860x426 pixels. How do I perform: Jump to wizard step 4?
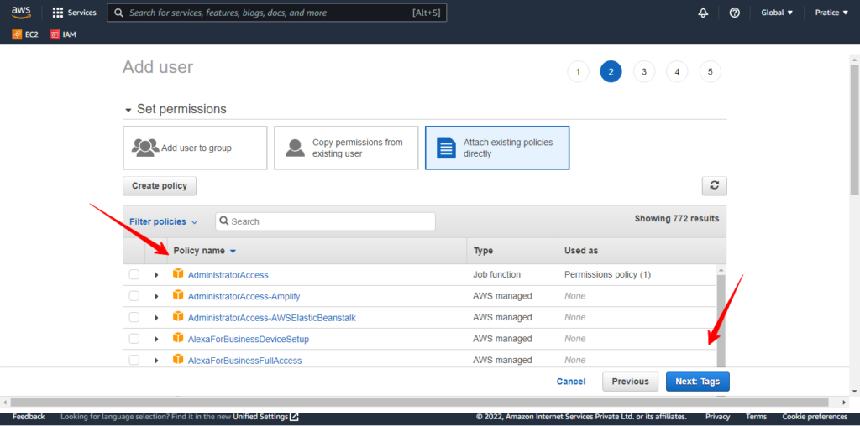coord(678,72)
